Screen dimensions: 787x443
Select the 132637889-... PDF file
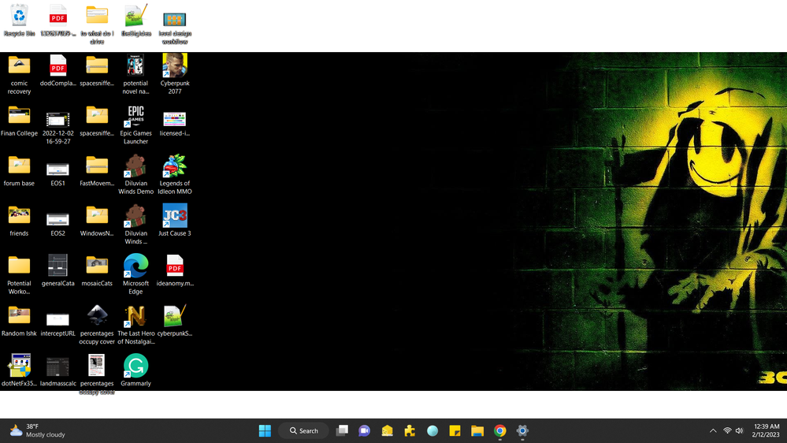(x=58, y=20)
